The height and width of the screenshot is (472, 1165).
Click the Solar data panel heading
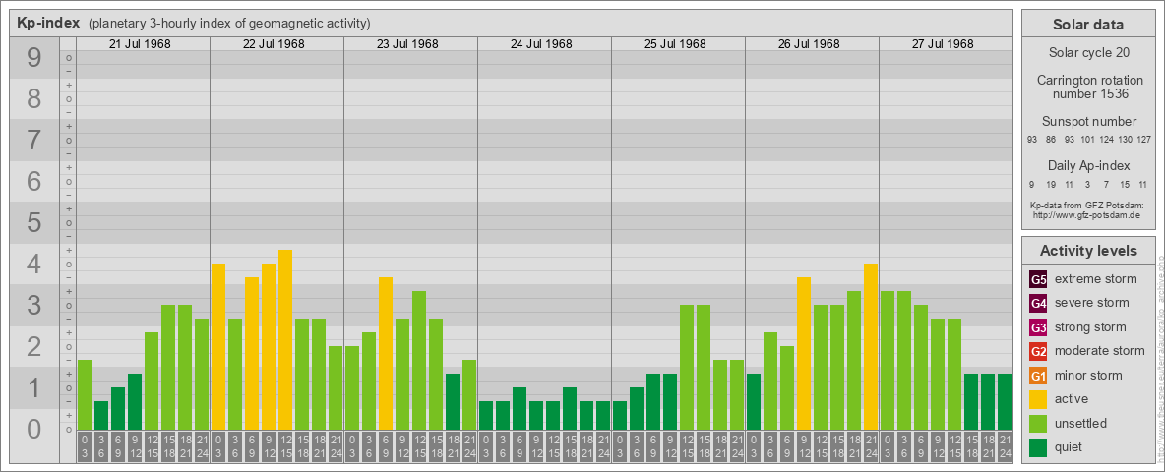[x=1087, y=25]
